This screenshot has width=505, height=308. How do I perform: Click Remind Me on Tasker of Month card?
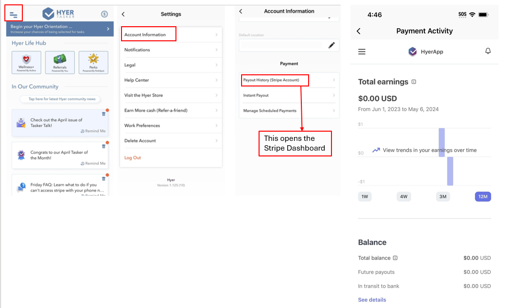pyautogui.click(x=93, y=164)
